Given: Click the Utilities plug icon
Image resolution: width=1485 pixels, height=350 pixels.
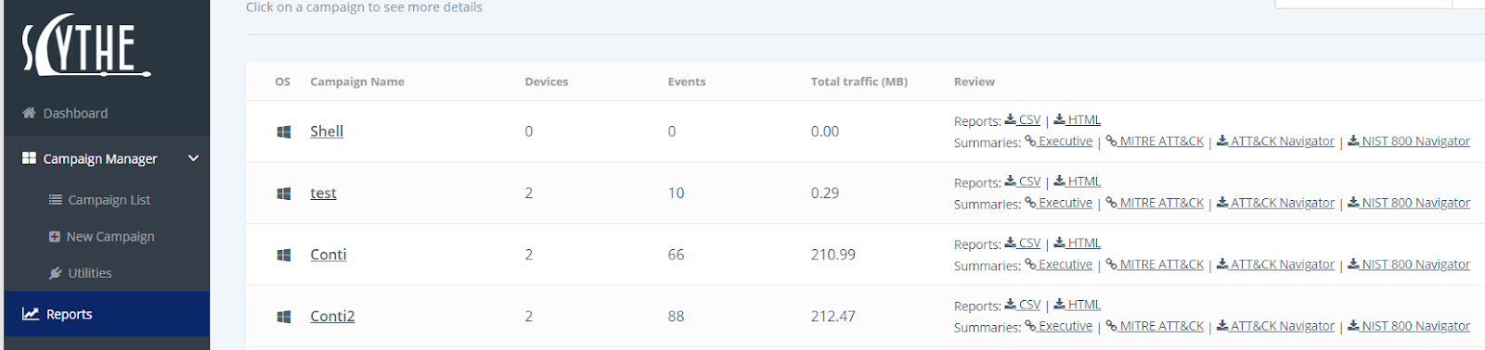Looking at the screenshot, I should (x=56, y=273).
